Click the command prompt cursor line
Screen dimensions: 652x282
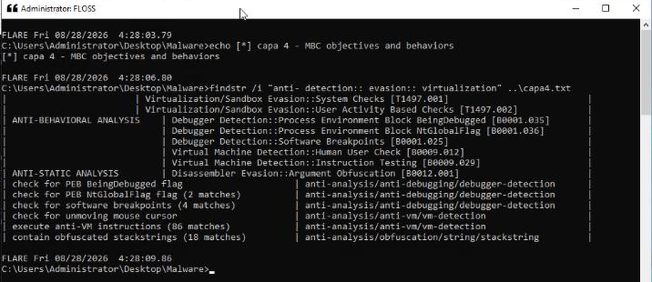tap(108, 270)
